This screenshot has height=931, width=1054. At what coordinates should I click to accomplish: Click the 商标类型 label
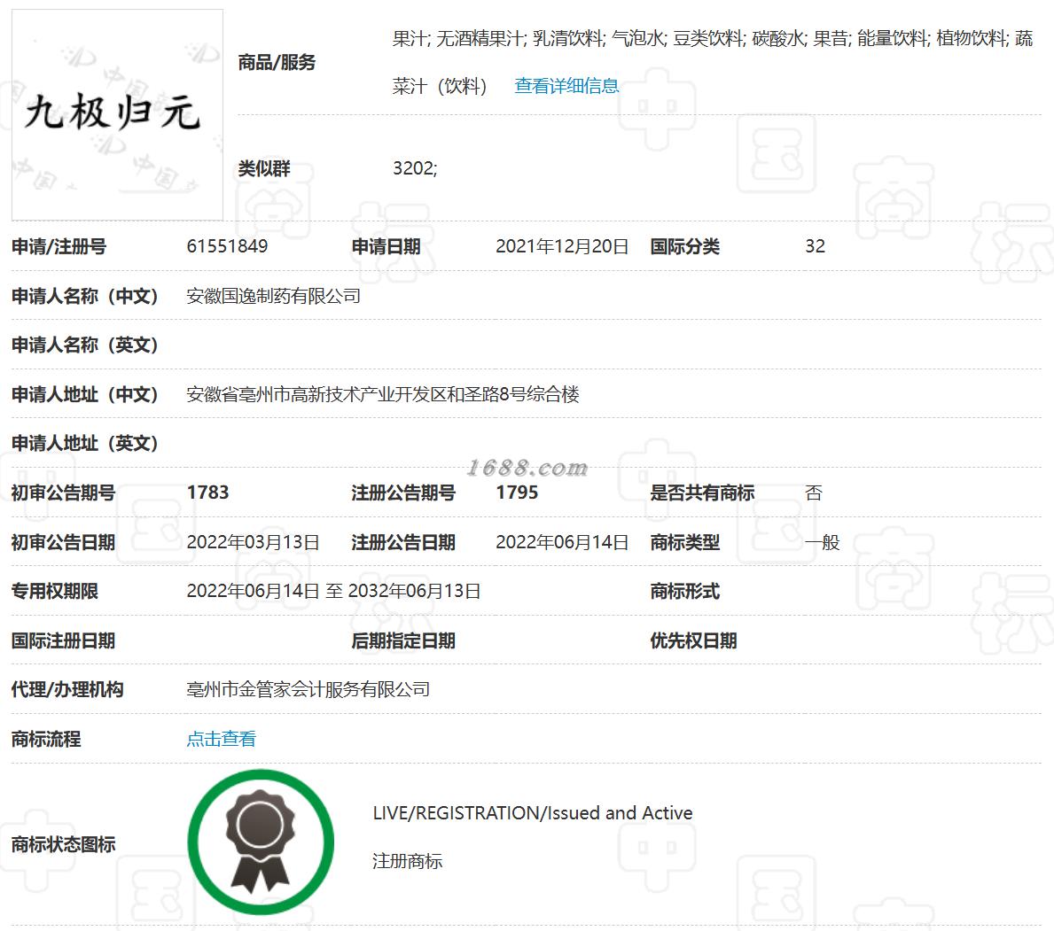pyautogui.click(x=685, y=542)
